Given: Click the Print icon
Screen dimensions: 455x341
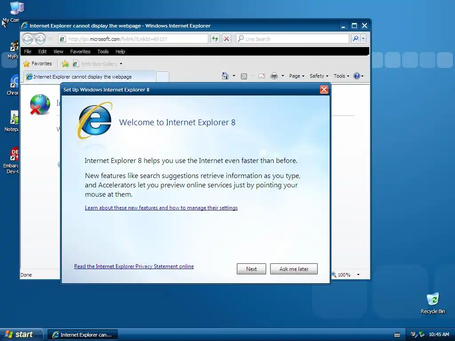Looking at the screenshot, I should (x=274, y=76).
